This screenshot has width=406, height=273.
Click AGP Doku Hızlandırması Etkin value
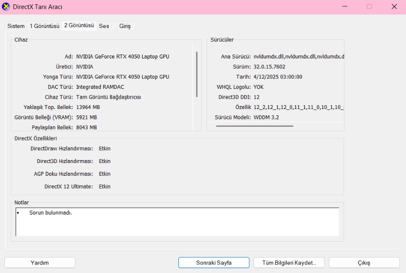point(105,174)
